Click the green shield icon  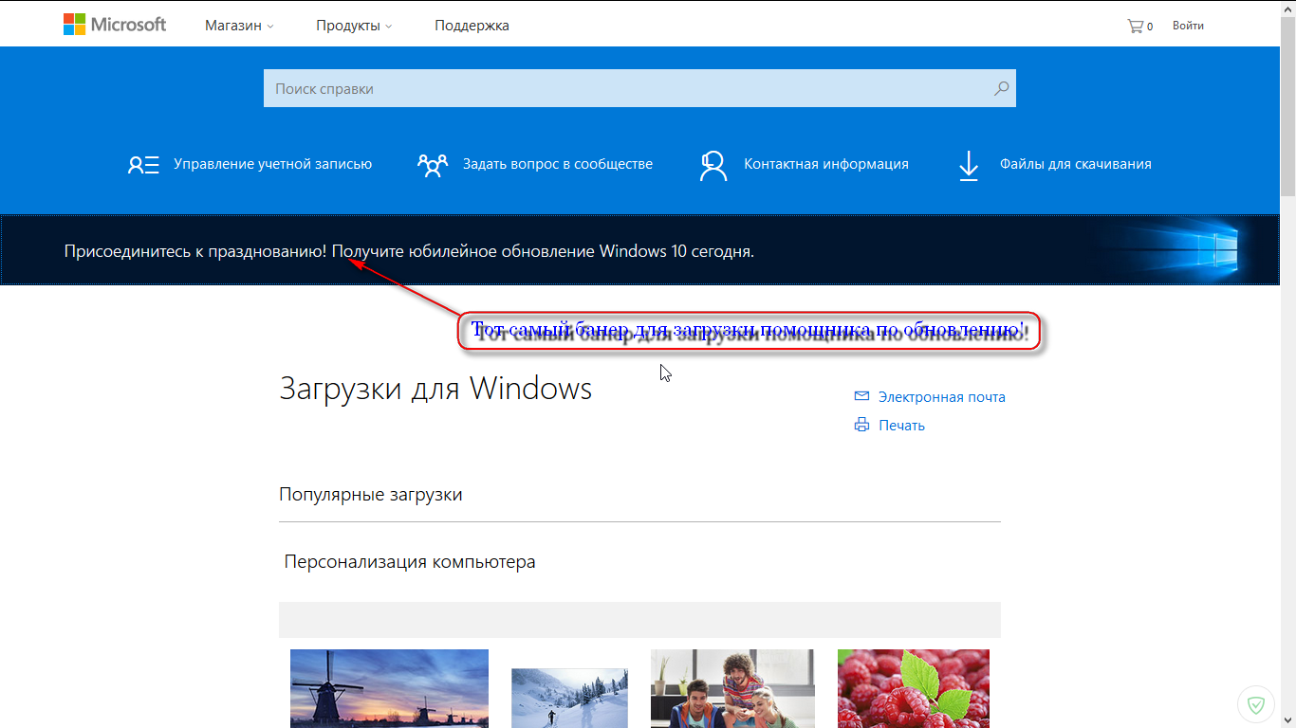(x=1257, y=704)
